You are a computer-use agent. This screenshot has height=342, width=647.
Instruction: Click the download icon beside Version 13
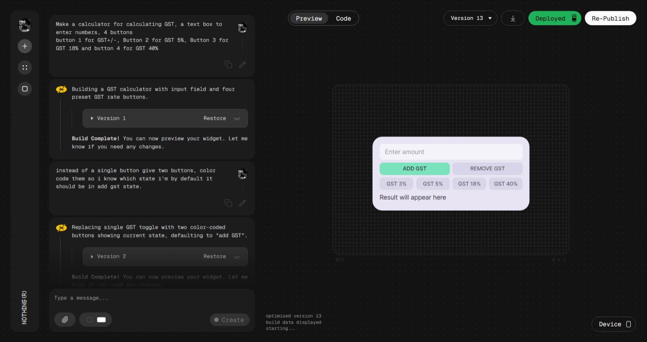512,18
